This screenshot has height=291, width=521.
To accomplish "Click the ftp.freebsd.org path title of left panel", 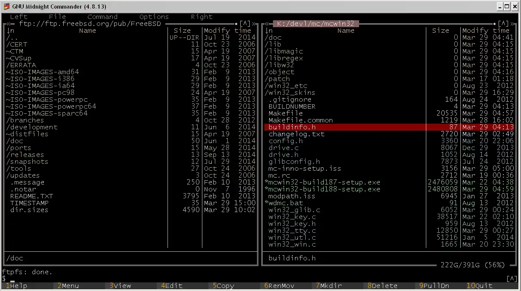I will click(90, 24).
